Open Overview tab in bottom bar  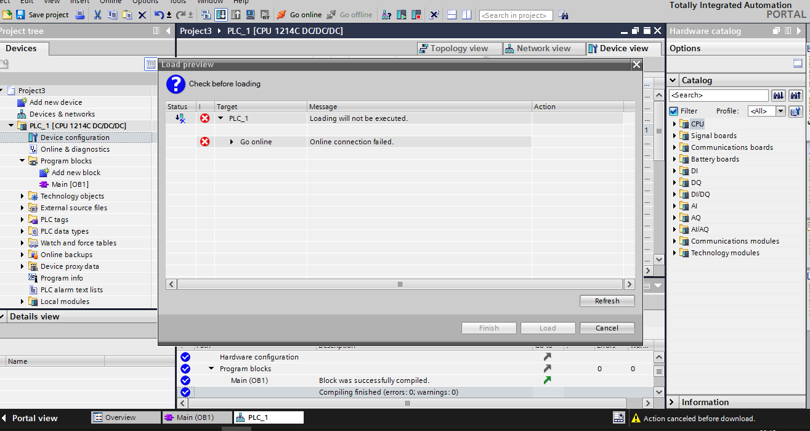126,417
